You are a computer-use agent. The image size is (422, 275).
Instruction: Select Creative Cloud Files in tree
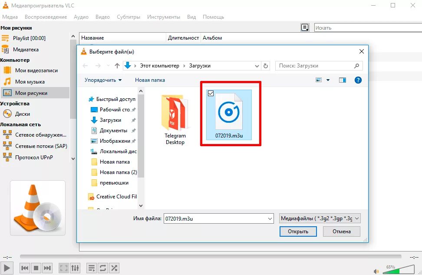click(x=112, y=197)
